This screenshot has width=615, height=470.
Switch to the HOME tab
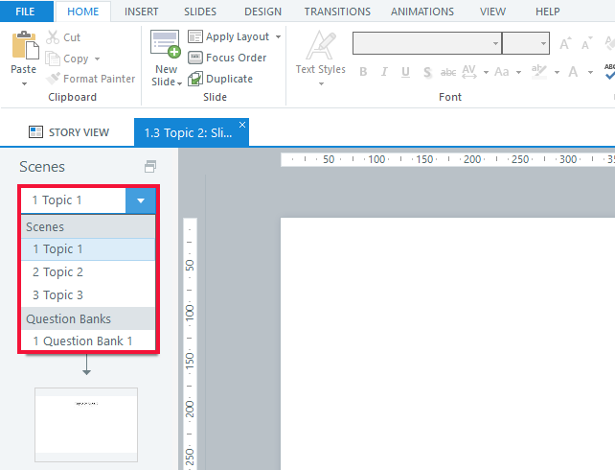click(83, 12)
